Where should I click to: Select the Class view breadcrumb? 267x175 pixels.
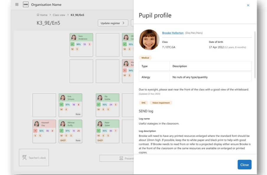click(59, 15)
